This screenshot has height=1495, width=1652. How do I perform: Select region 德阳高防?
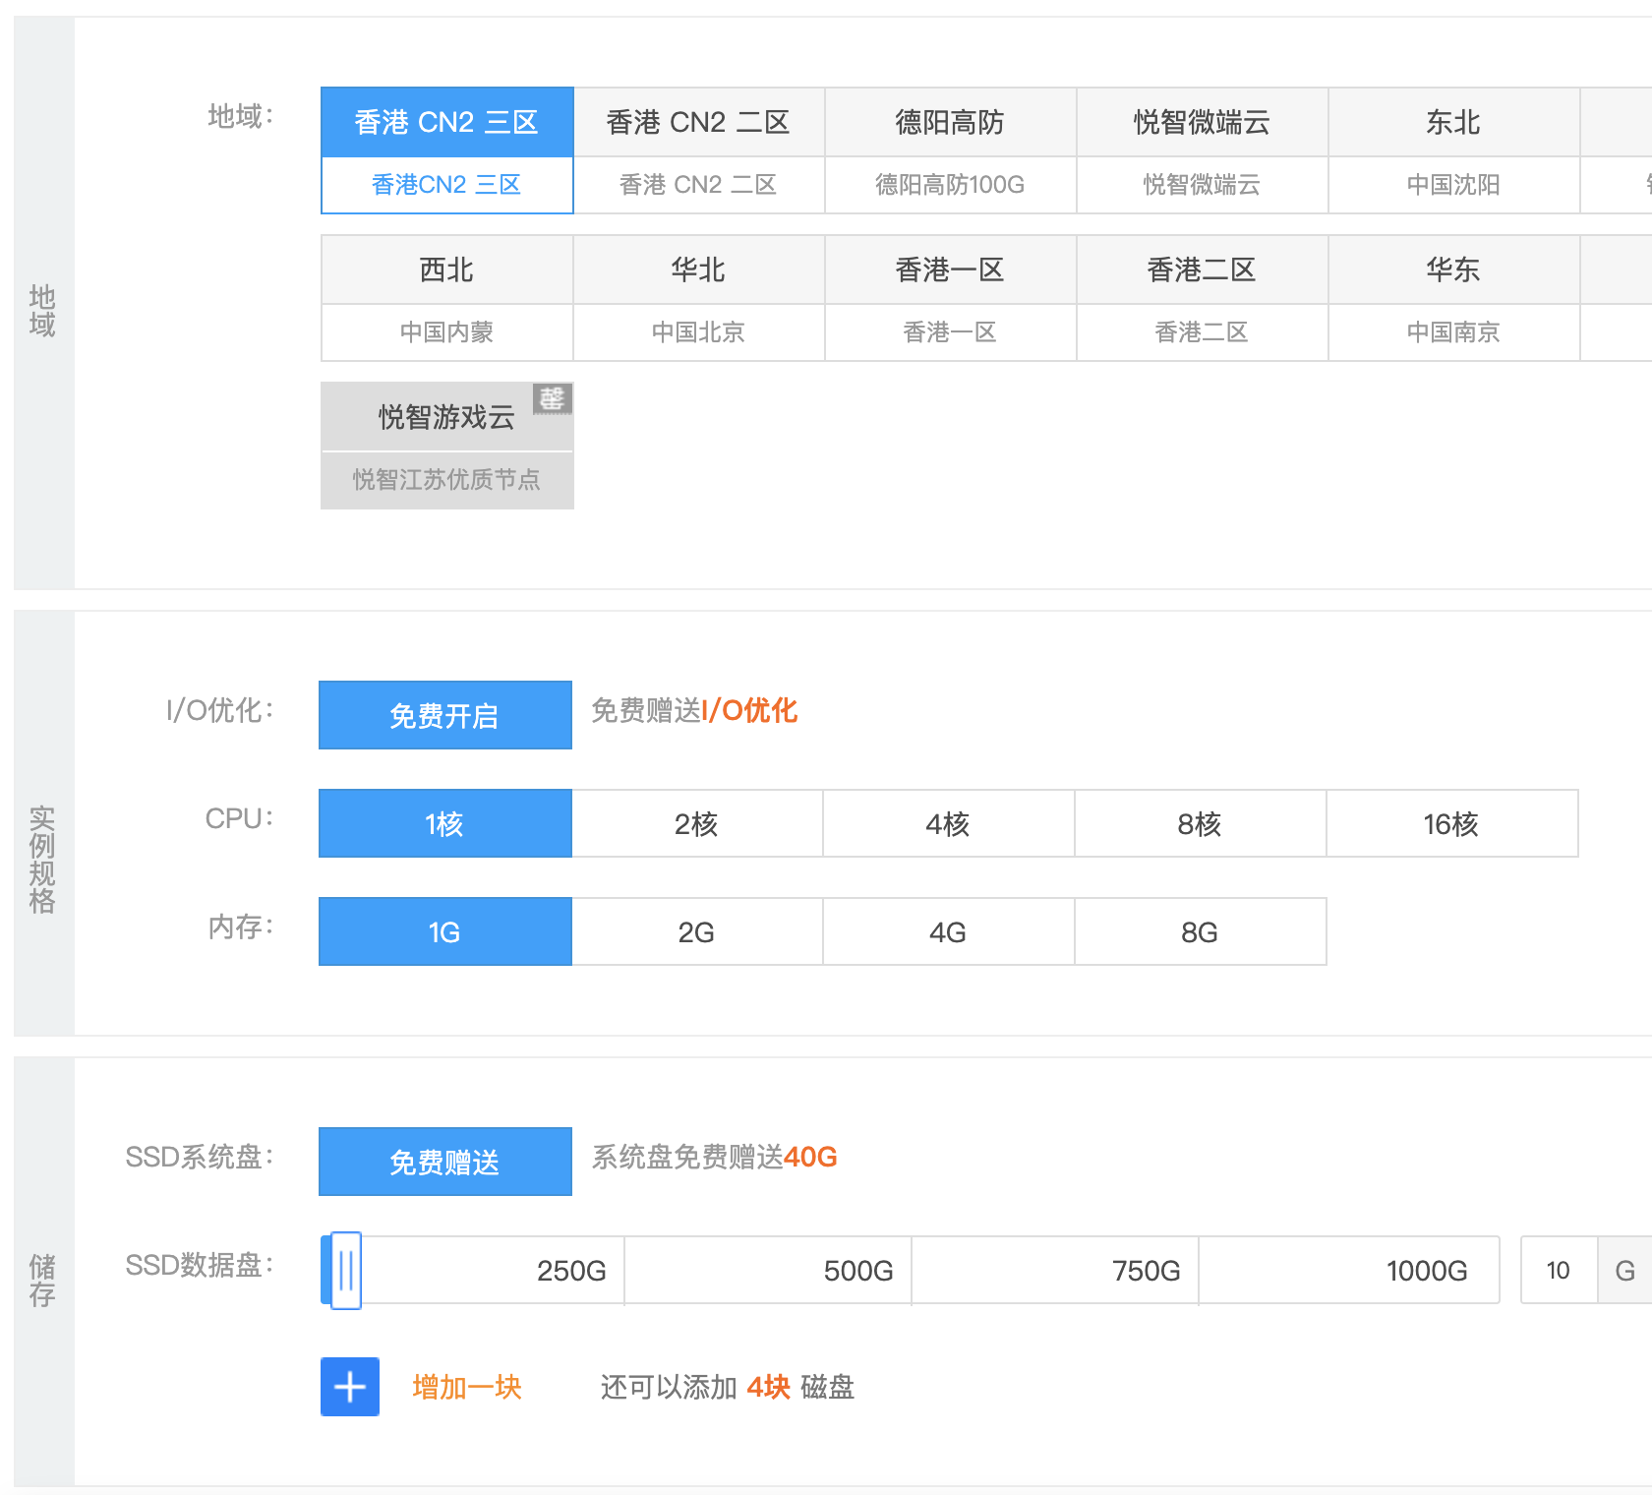pyautogui.click(x=950, y=122)
